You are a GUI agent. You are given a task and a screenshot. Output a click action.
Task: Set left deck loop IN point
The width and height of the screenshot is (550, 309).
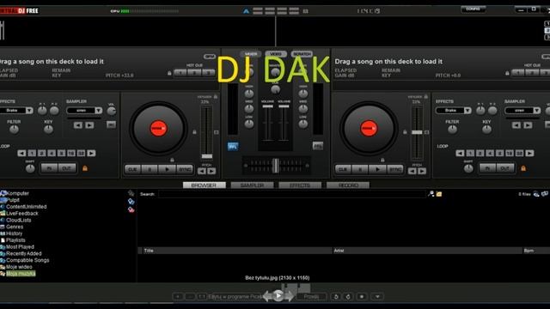click(49, 168)
